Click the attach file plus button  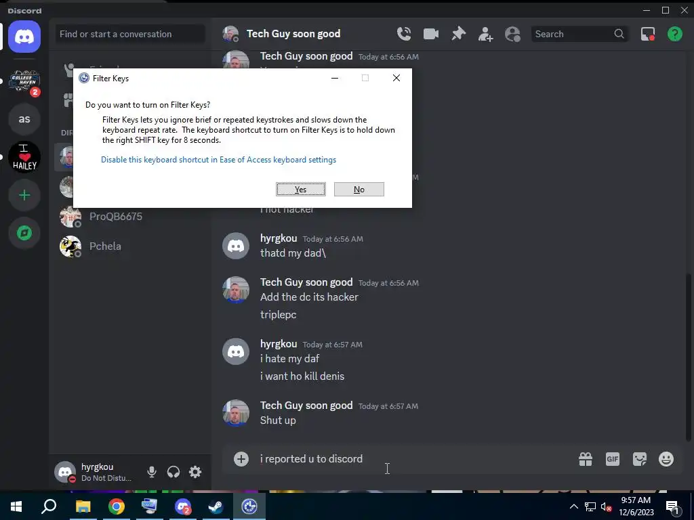(241, 459)
